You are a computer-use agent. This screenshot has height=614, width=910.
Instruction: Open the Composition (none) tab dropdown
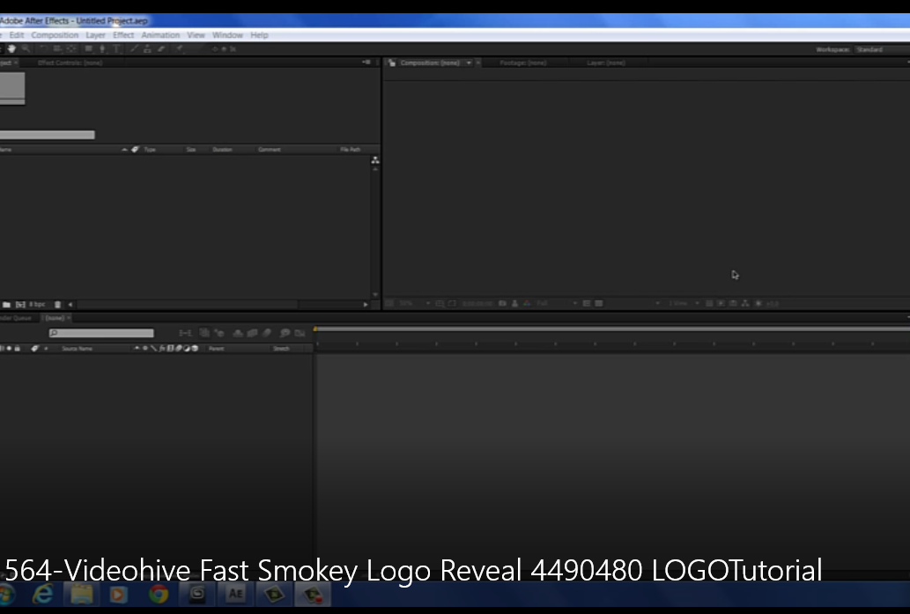(x=469, y=63)
